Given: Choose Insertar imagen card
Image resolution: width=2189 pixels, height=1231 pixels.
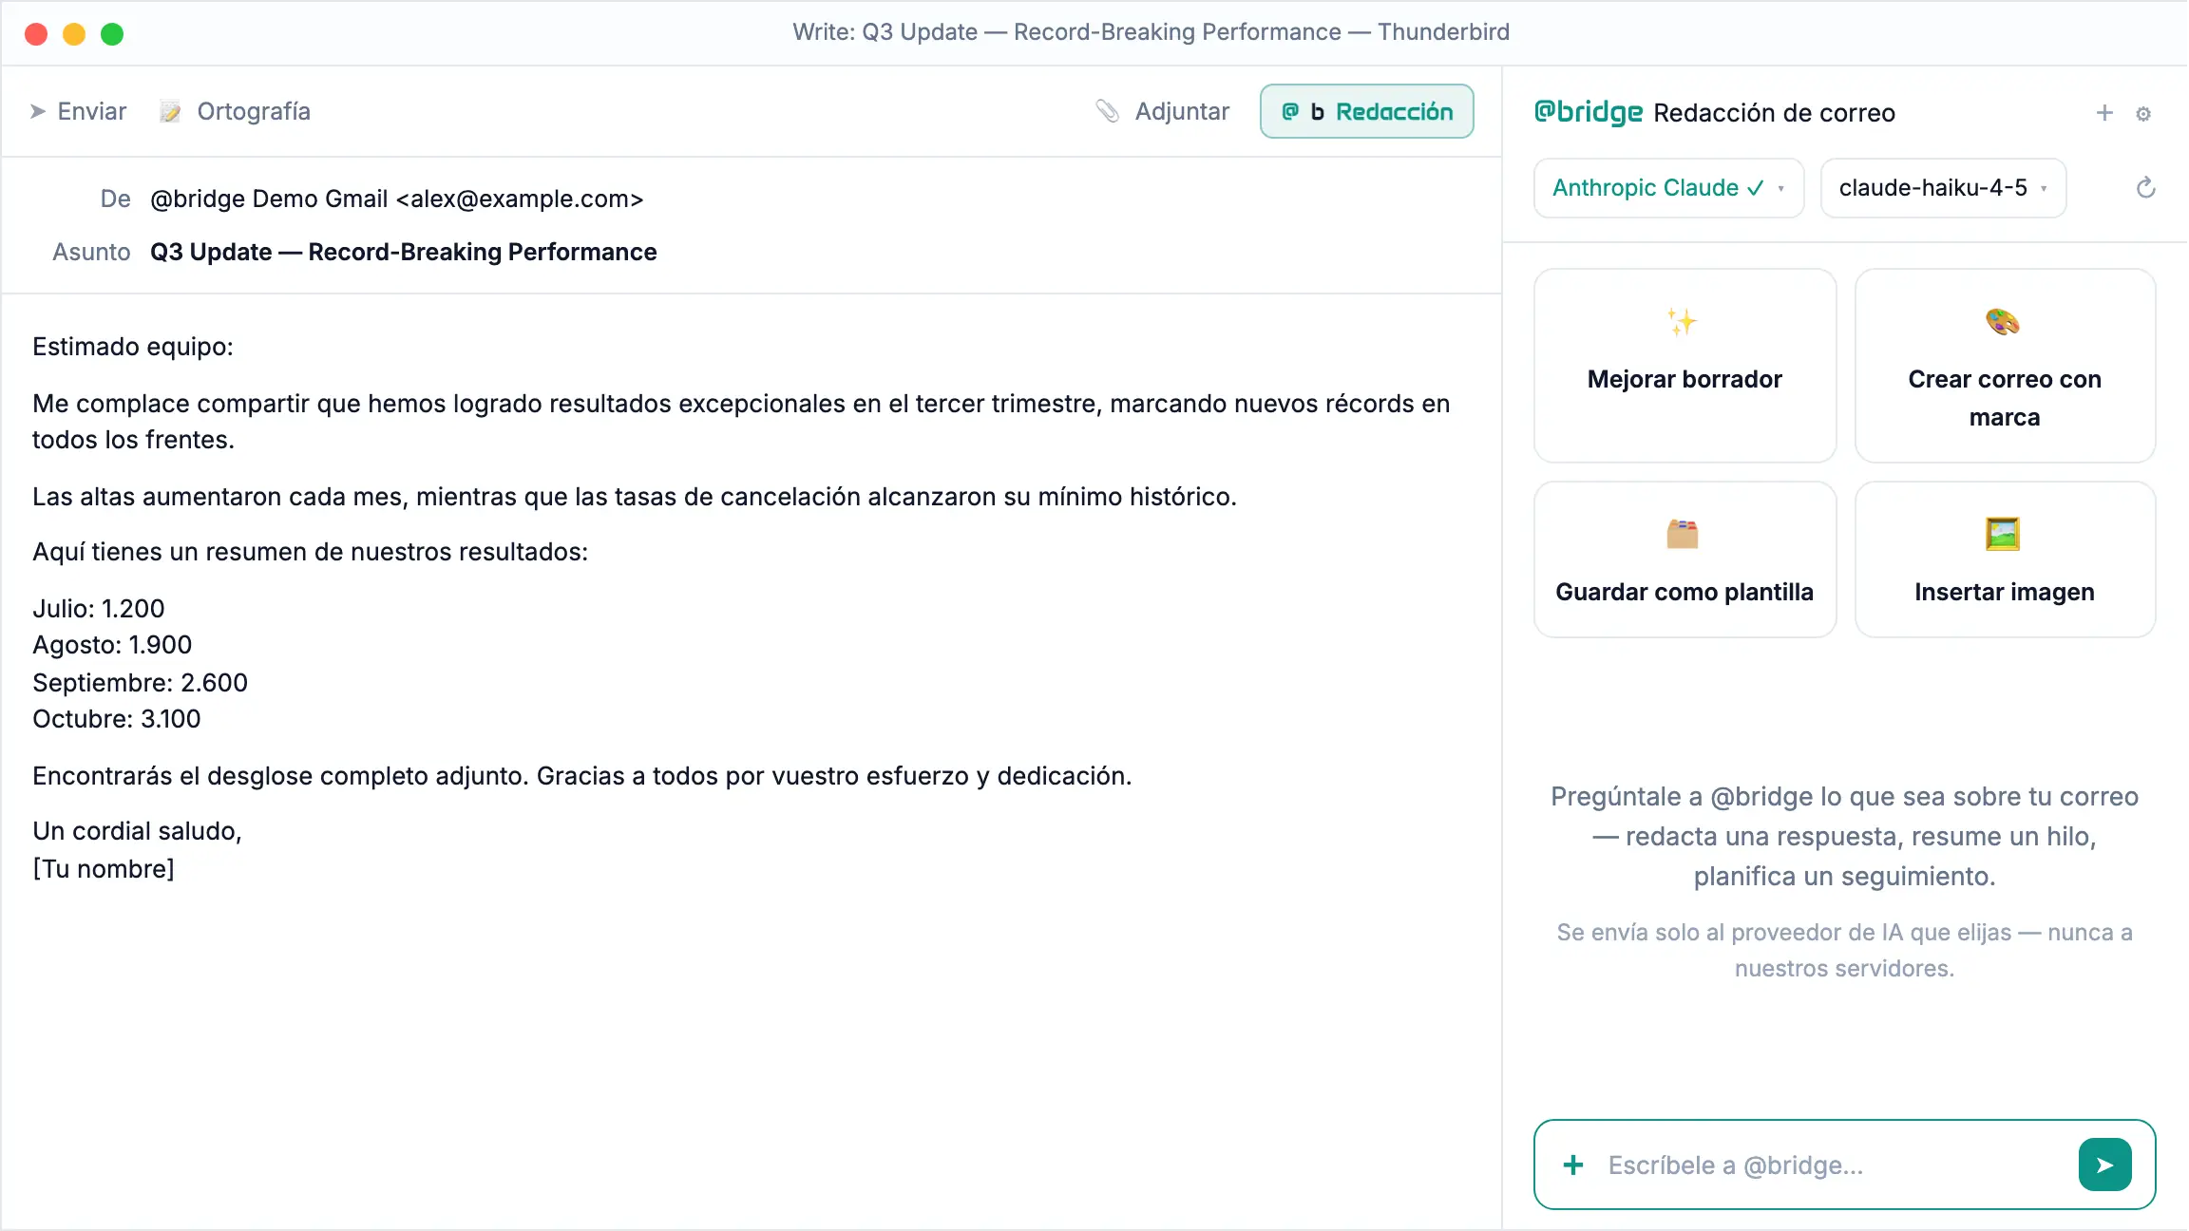Looking at the screenshot, I should (2005, 559).
